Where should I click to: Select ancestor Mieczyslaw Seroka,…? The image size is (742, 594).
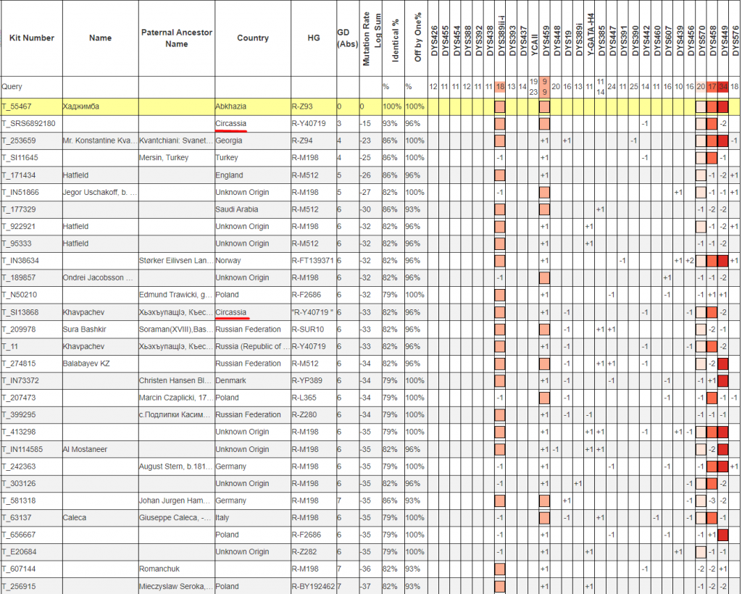(175, 587)
